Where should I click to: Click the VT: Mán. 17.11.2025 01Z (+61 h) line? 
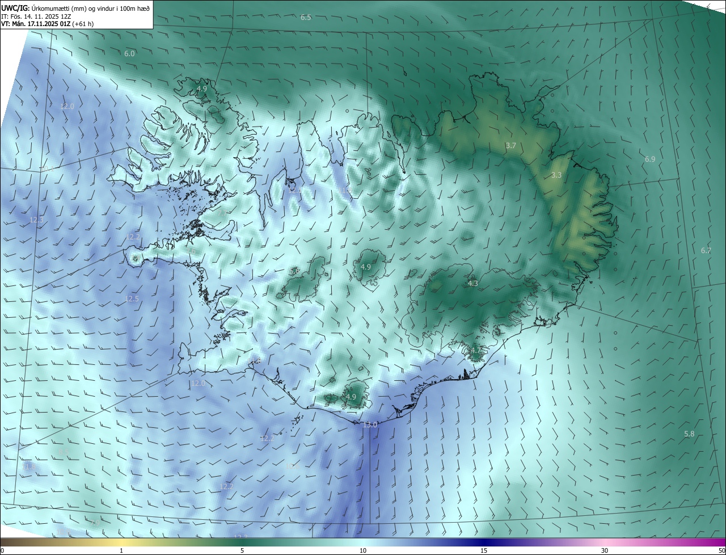[48, 24]
